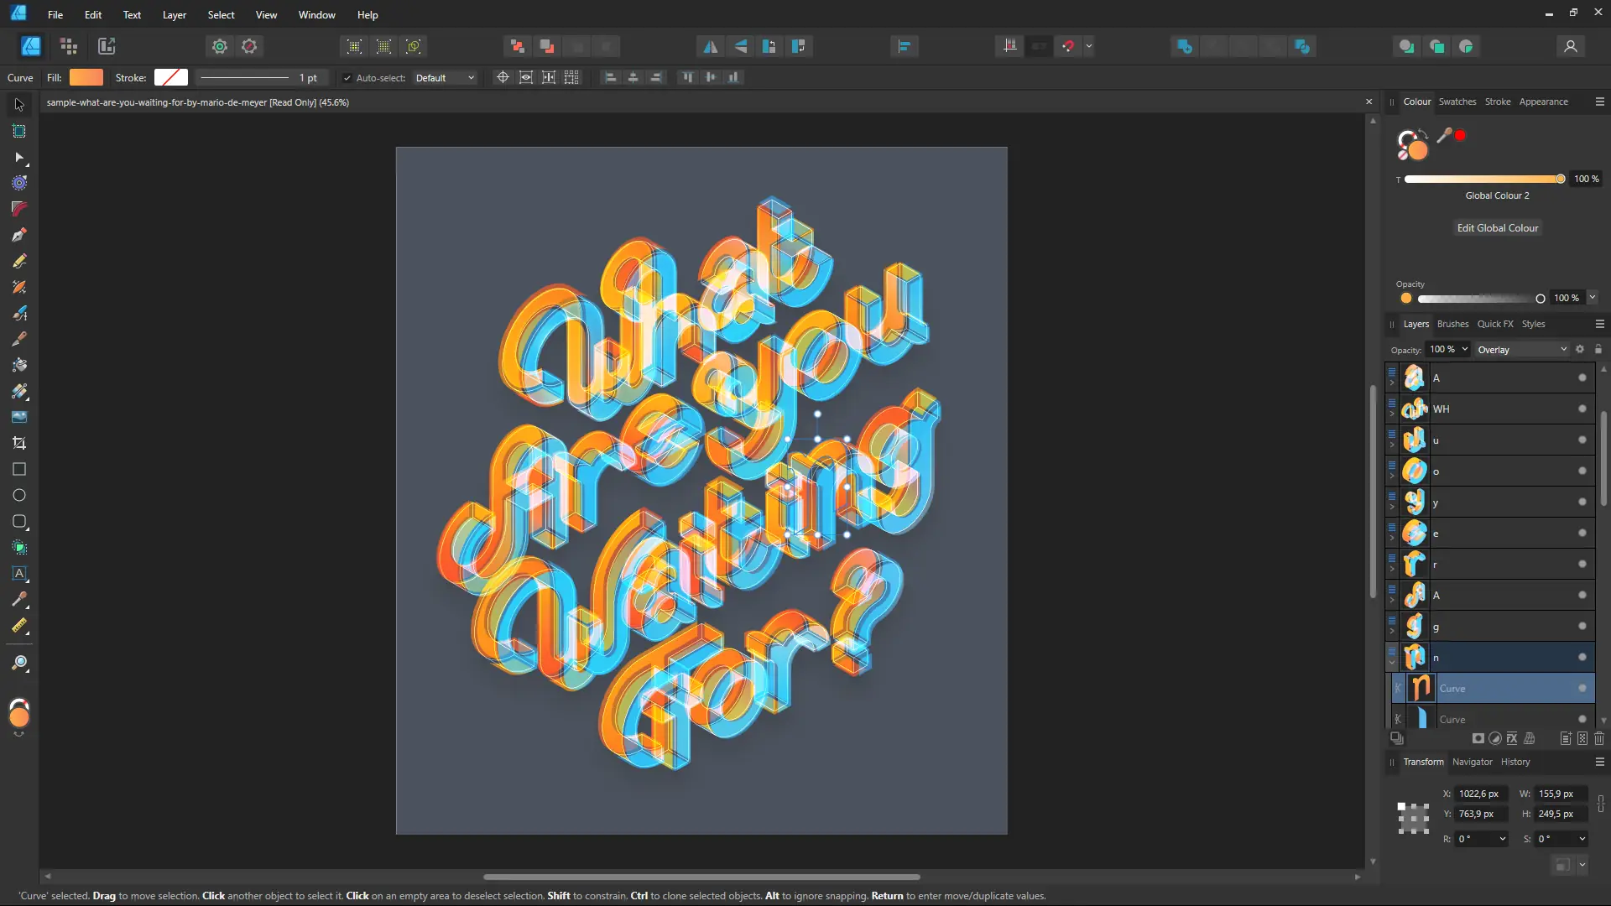1611x906 pixels.
Task: Click the Edit Global Colour button
Action: (1497, 228)
